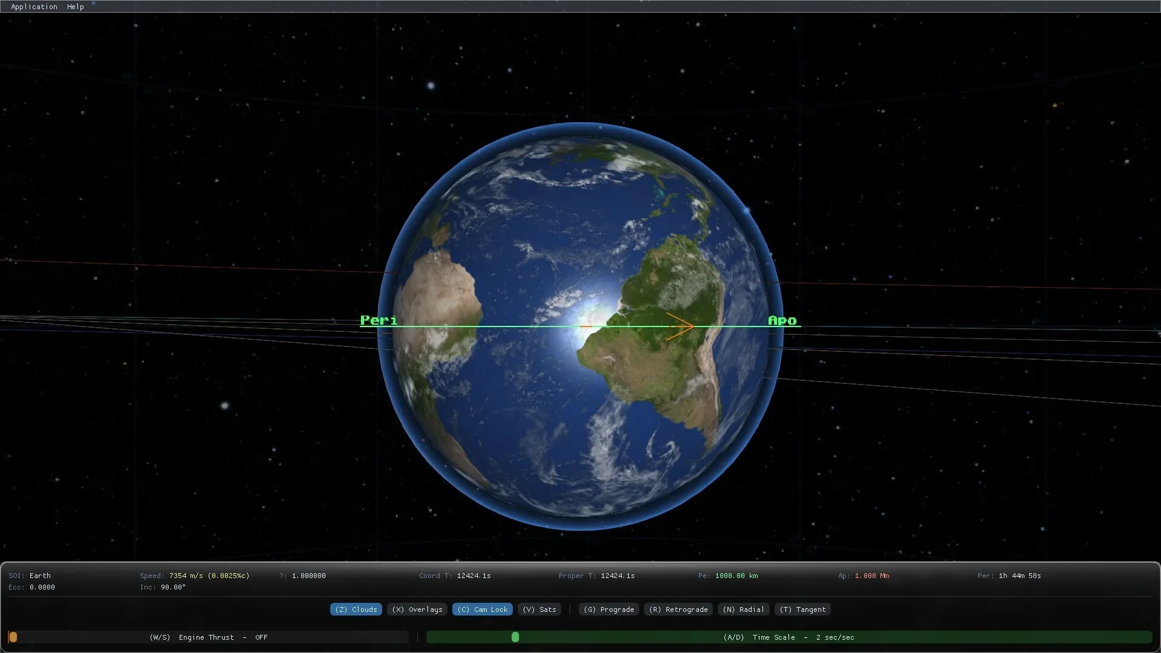Viewport: 1161px width, 653px height.
Task: Click the Ecc: 0.0000 readout
Action: 31,587
